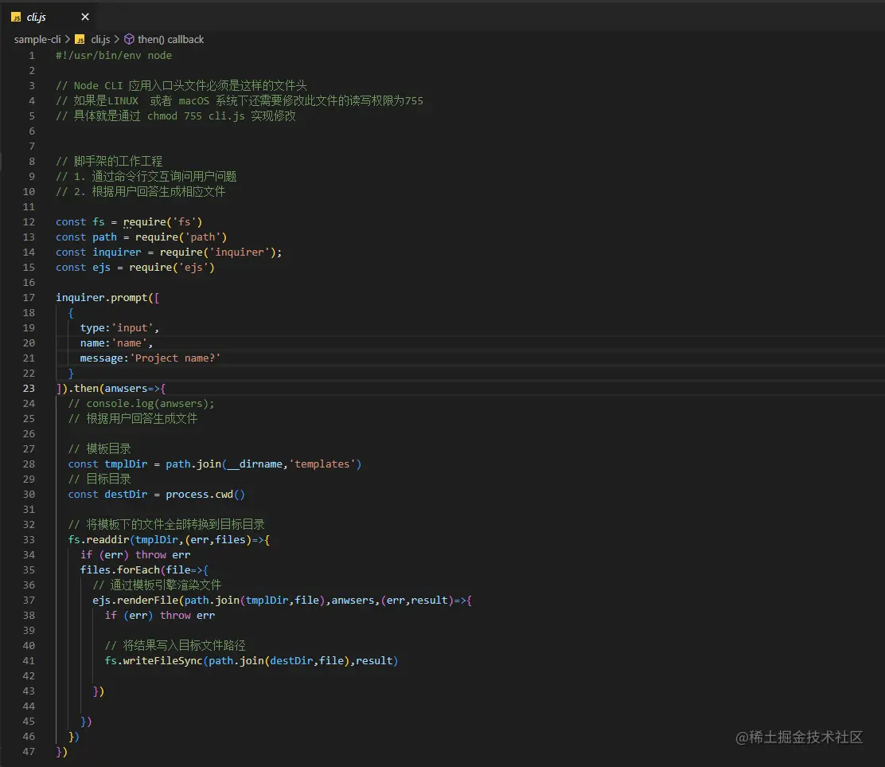Click 'require' on the fs import line
Screen dimensions: 885x767
coord(145,222)
